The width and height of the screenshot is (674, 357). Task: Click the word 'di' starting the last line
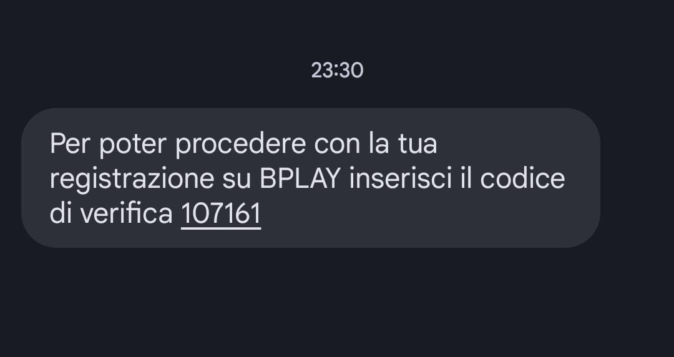pos(61,214)
